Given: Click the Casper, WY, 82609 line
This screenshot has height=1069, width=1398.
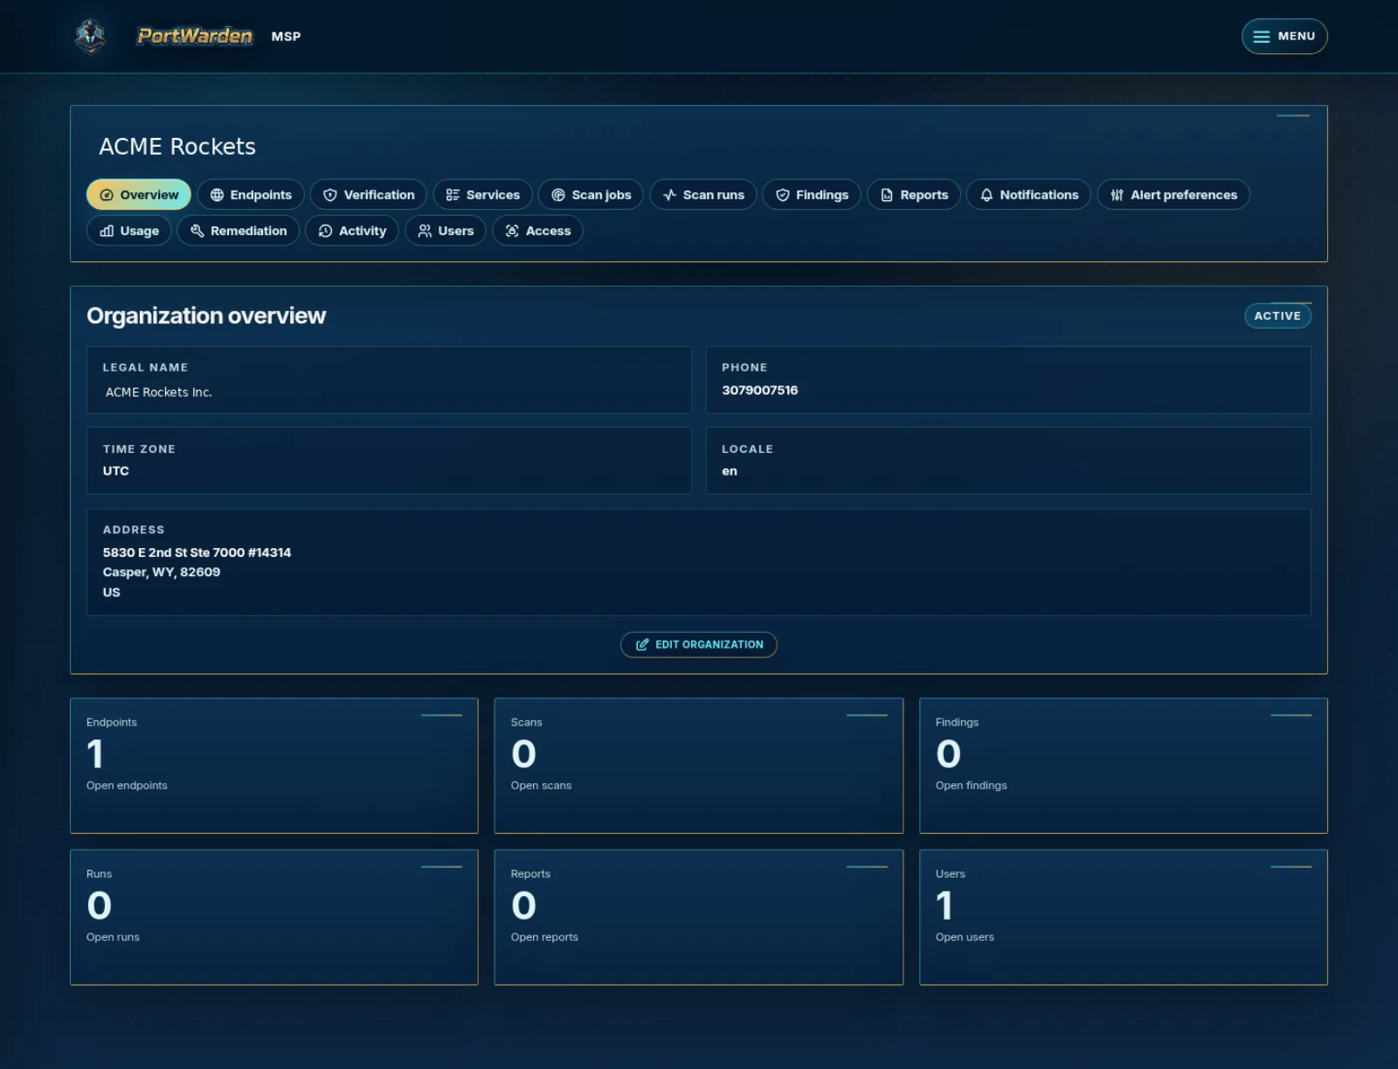Looking at the screenshot, I should point(162,573).
